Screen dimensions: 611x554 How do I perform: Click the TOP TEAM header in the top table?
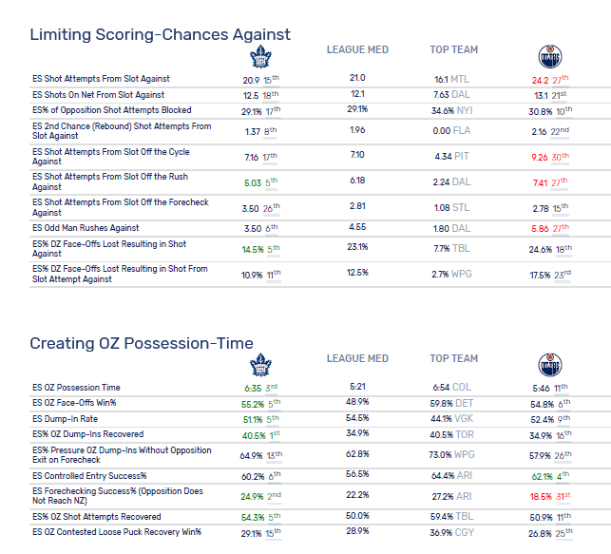(x=453, y=49)
